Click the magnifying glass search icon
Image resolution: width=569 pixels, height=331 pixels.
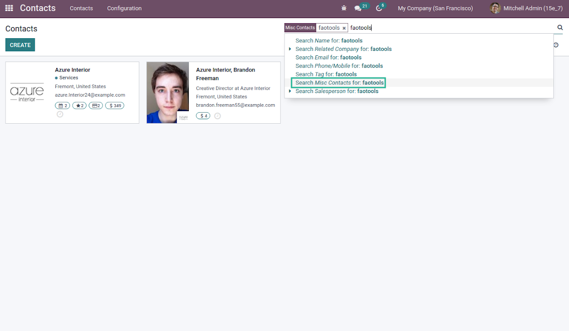[x=560, y=28]
